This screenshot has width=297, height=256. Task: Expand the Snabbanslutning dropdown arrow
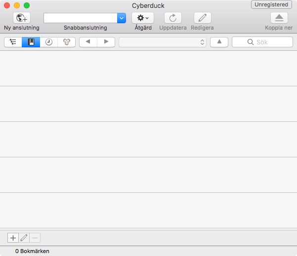point(122,18)
